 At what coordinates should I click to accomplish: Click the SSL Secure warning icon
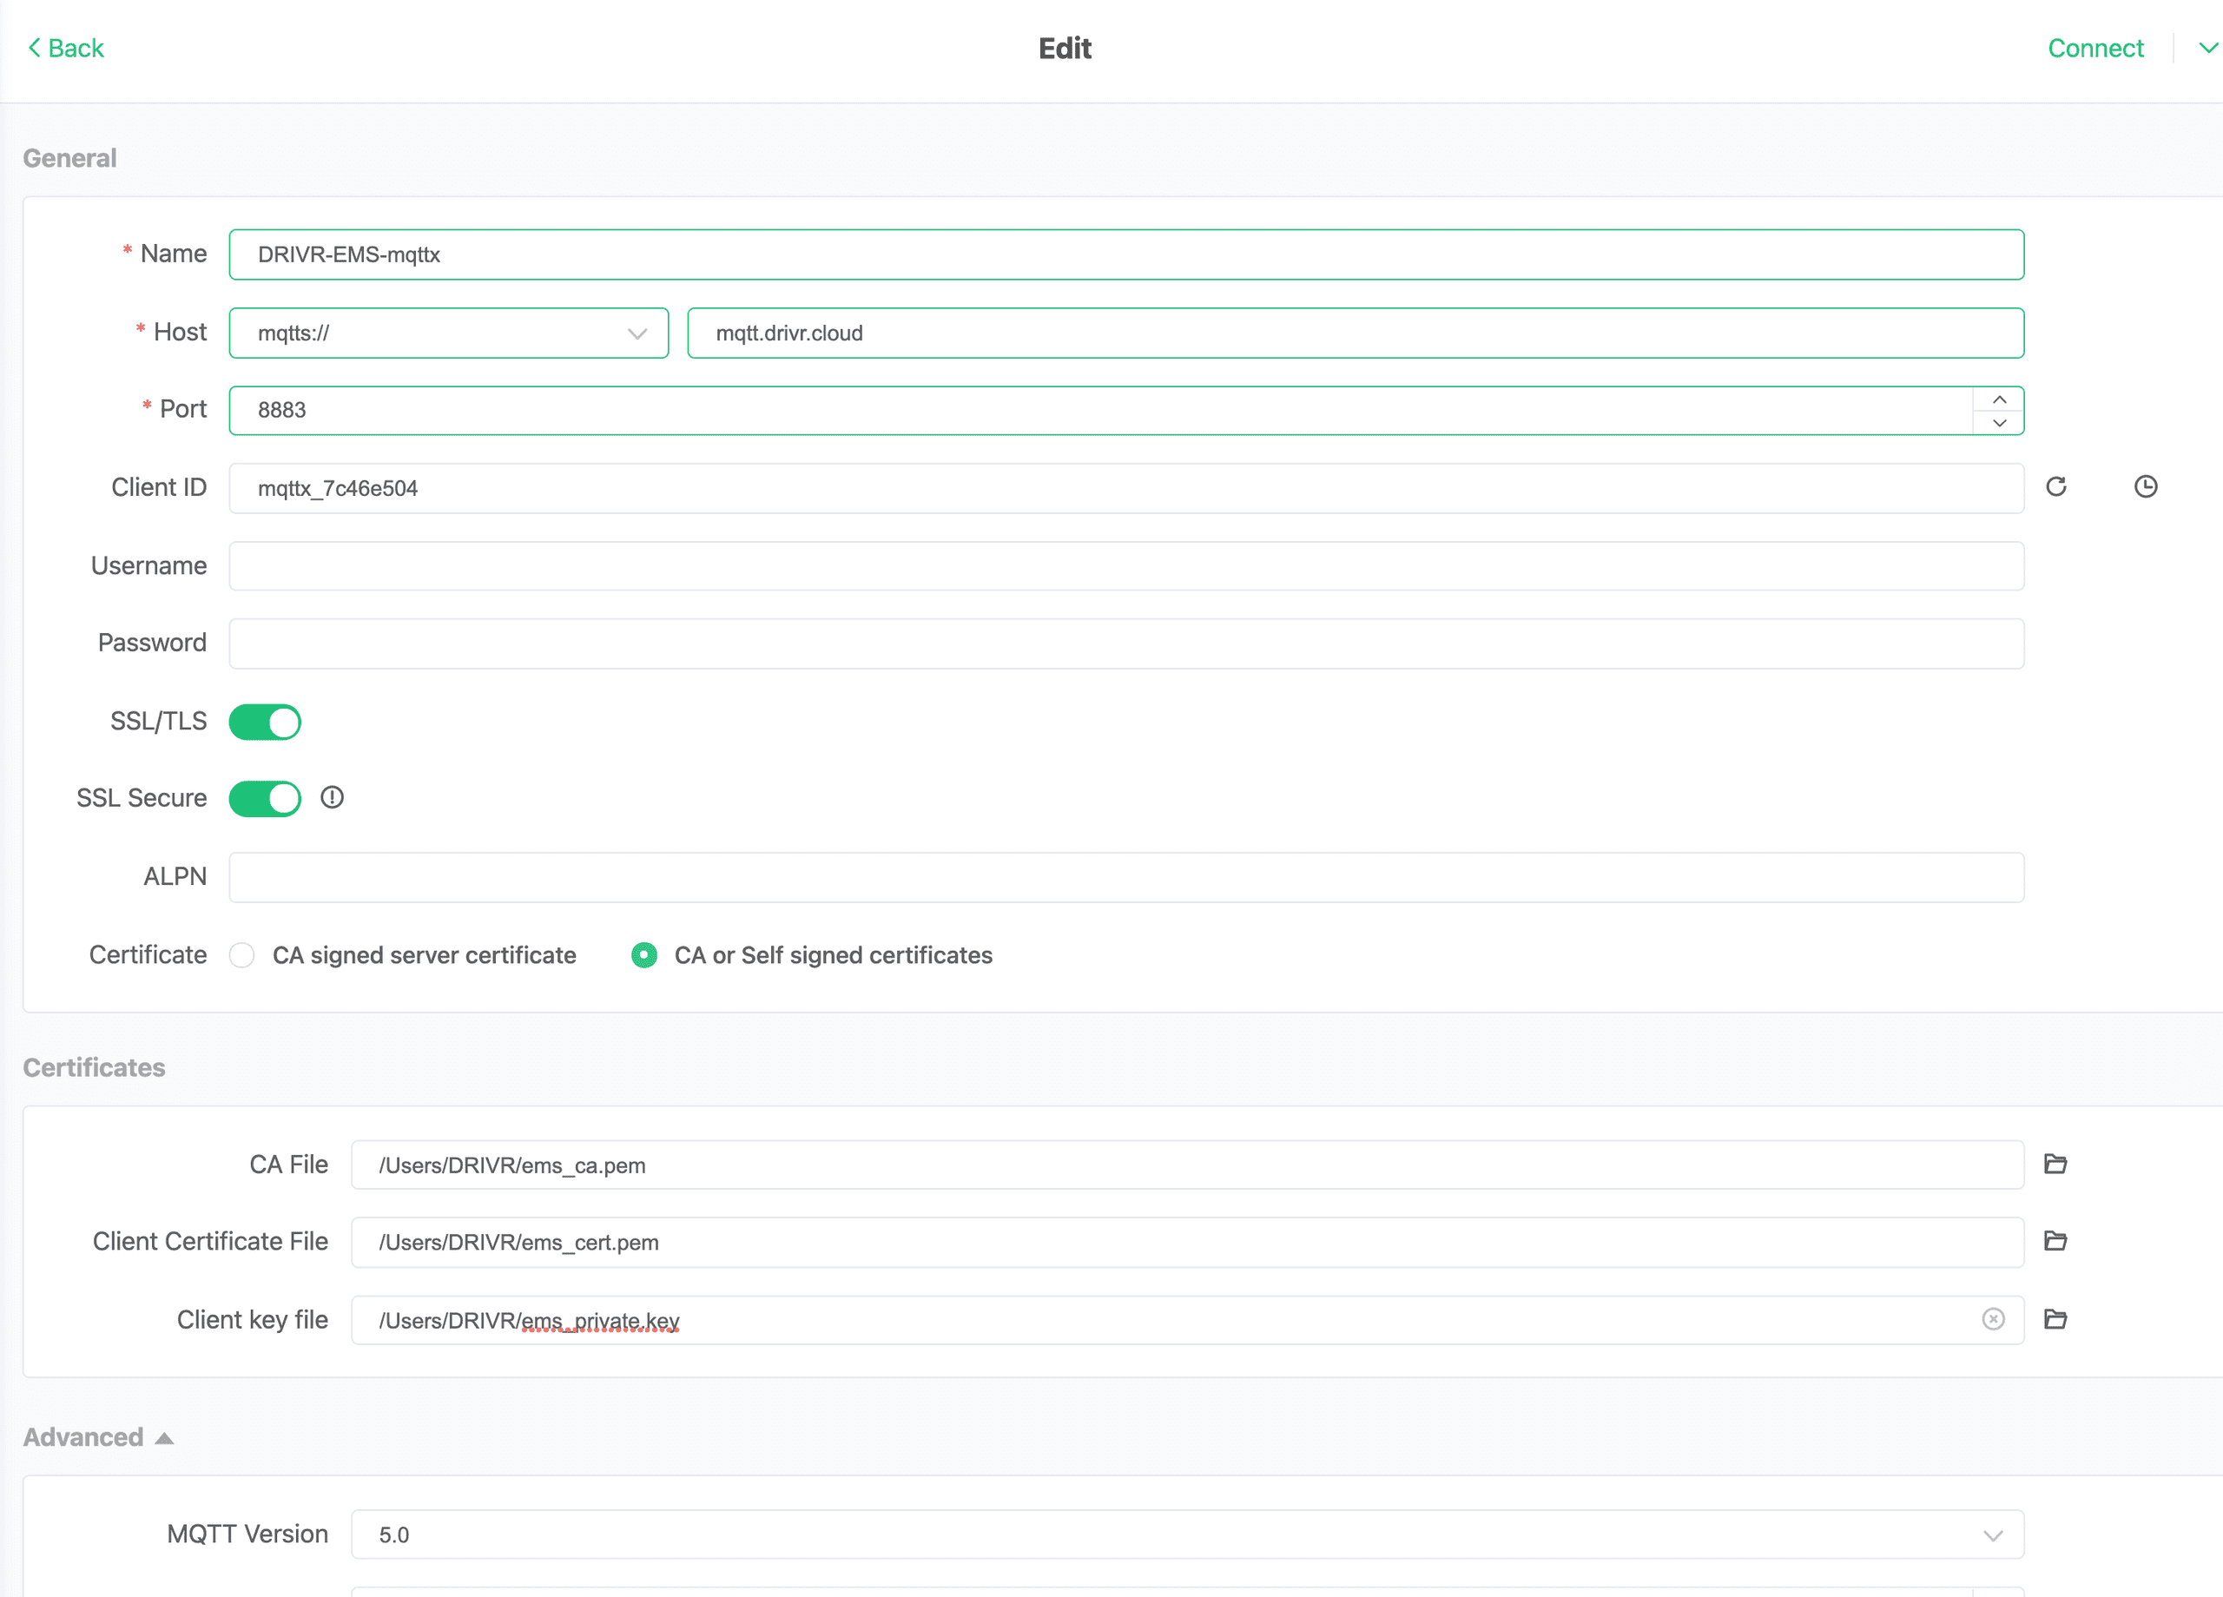[x=333, y=798]
